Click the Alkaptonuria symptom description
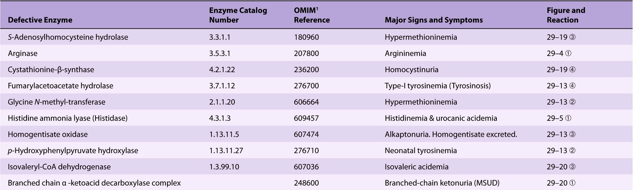Viewport: 633px width, 190px height. pos(451,134)
